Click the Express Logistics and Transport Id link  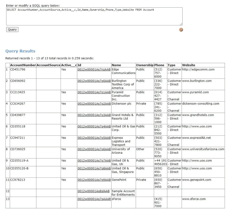point(94,138)
